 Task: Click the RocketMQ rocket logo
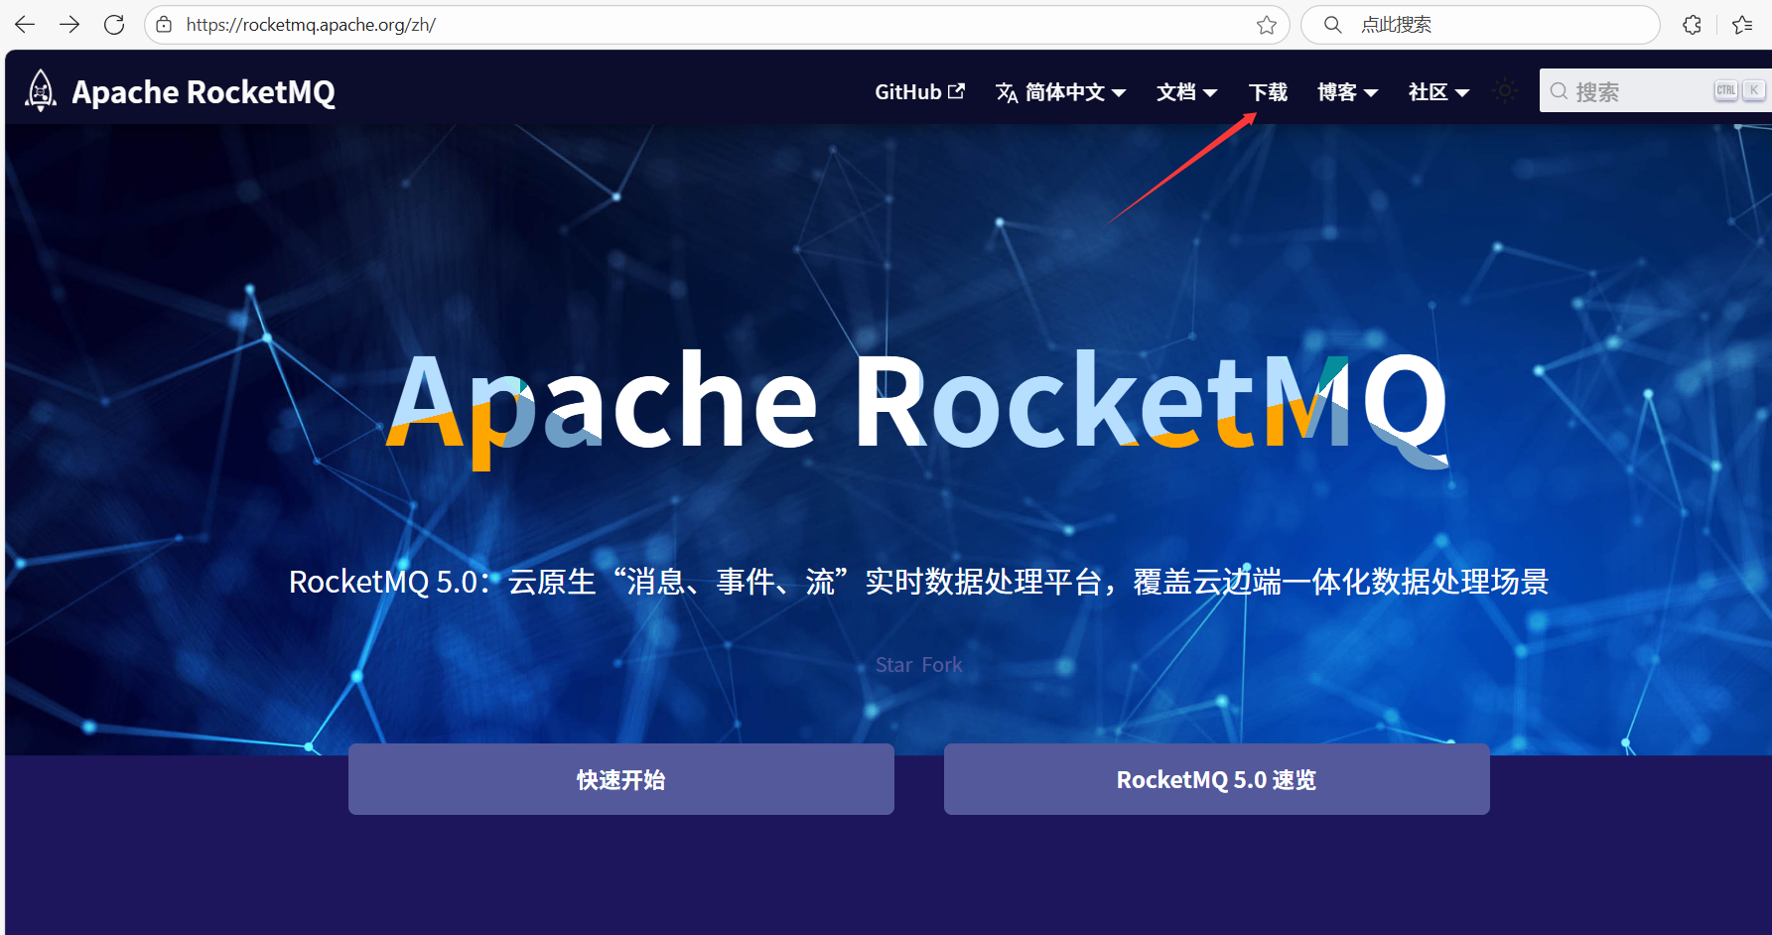pos(41,91)
